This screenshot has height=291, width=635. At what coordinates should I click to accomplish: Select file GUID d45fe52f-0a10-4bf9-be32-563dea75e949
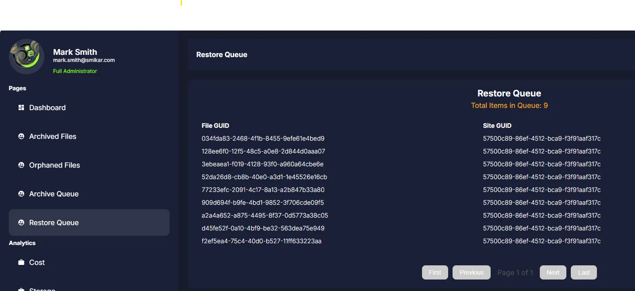coord(263,228)
